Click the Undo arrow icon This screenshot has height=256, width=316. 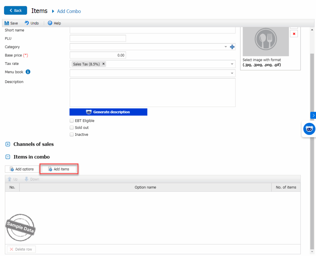27,23
